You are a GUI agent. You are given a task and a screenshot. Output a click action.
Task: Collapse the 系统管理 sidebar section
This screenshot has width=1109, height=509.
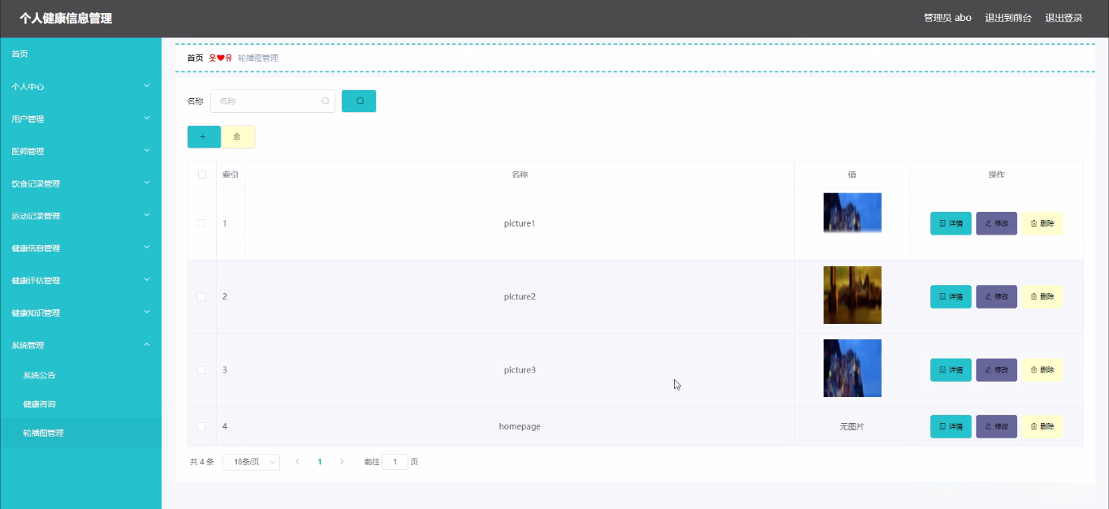(80, 345)
